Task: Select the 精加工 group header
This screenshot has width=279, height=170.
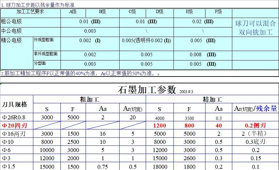Action: coord(212,99)
